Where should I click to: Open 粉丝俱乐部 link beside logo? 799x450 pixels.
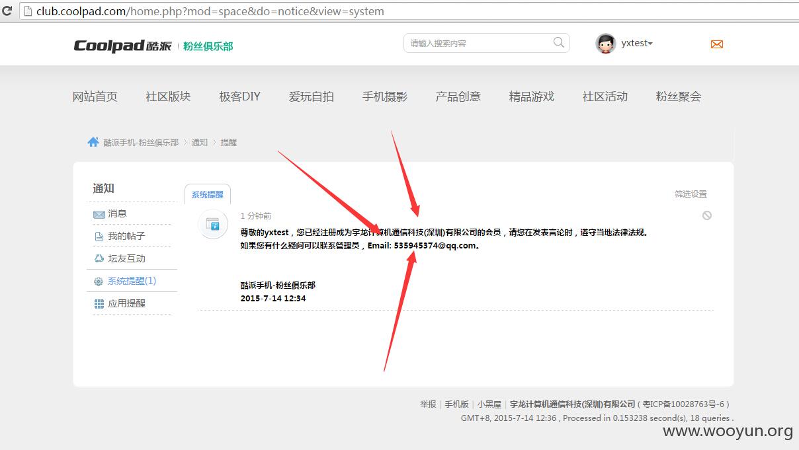click(208, 46)
